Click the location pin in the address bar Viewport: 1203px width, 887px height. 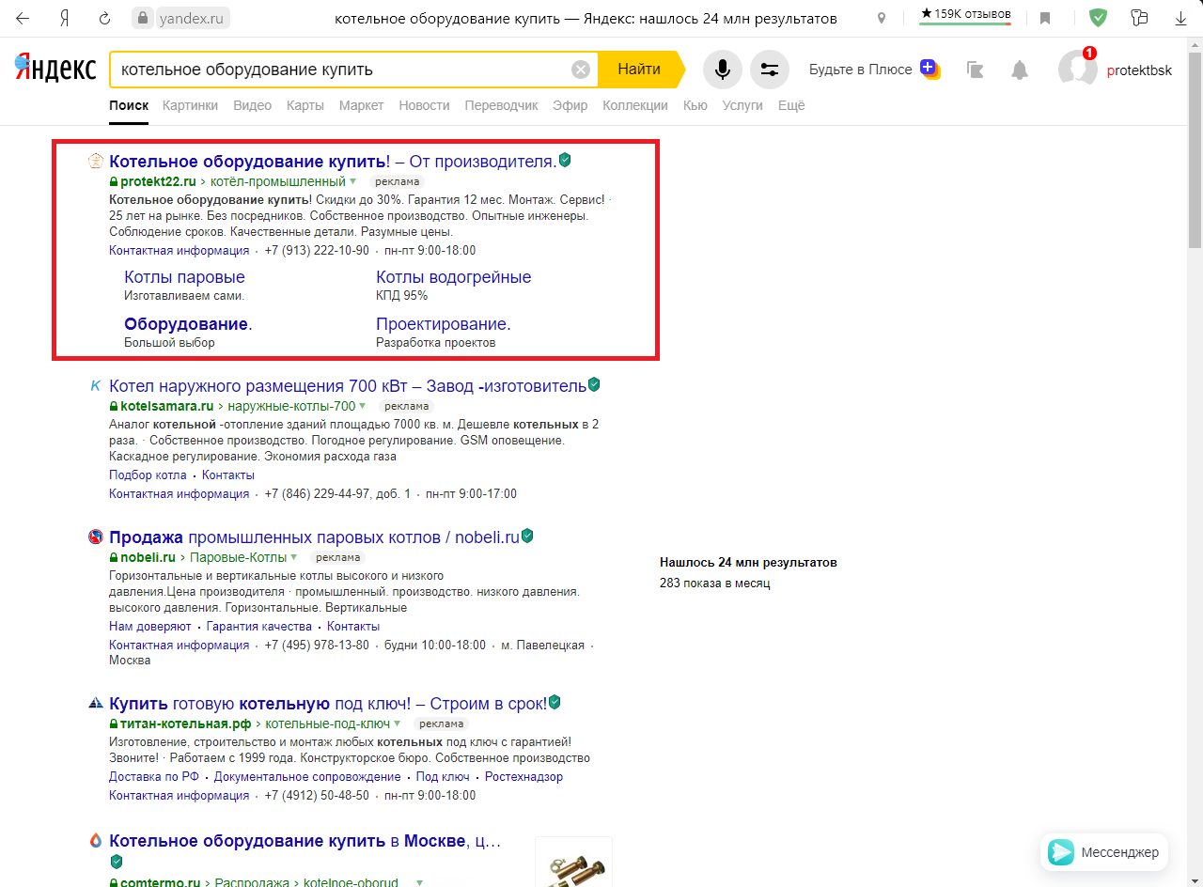click(x=881, y=17)
